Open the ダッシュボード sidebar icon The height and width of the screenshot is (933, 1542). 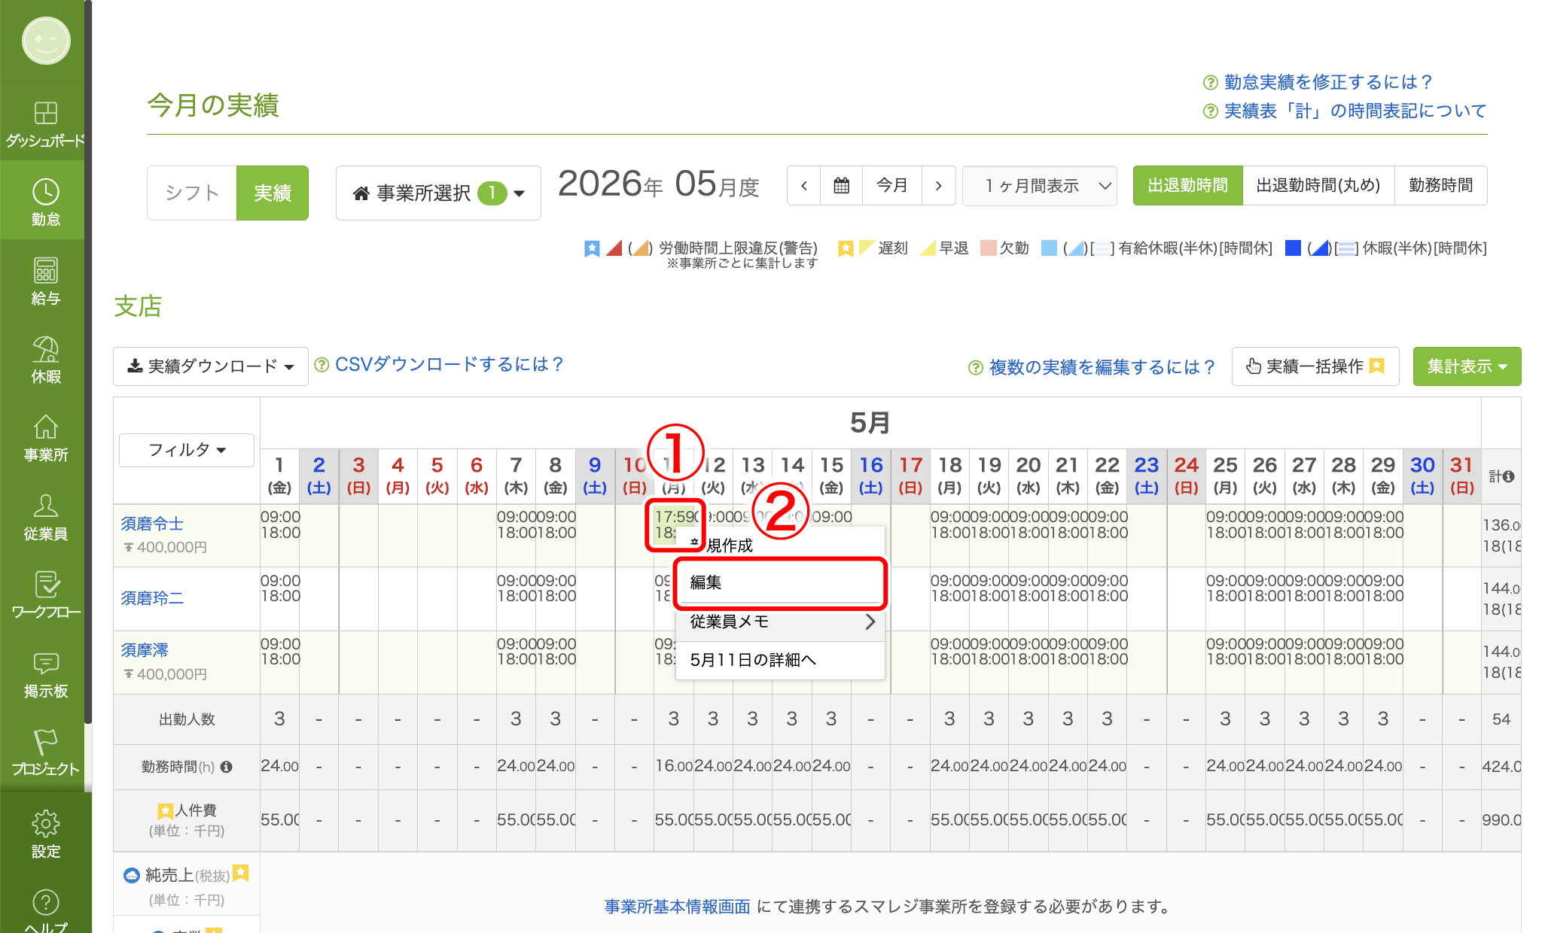46,113
